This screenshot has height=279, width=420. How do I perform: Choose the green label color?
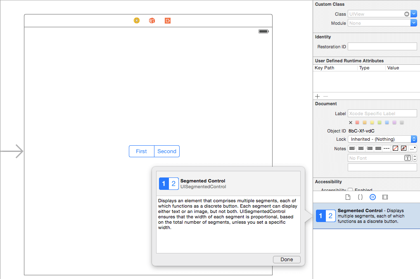(x=379, y=123)
